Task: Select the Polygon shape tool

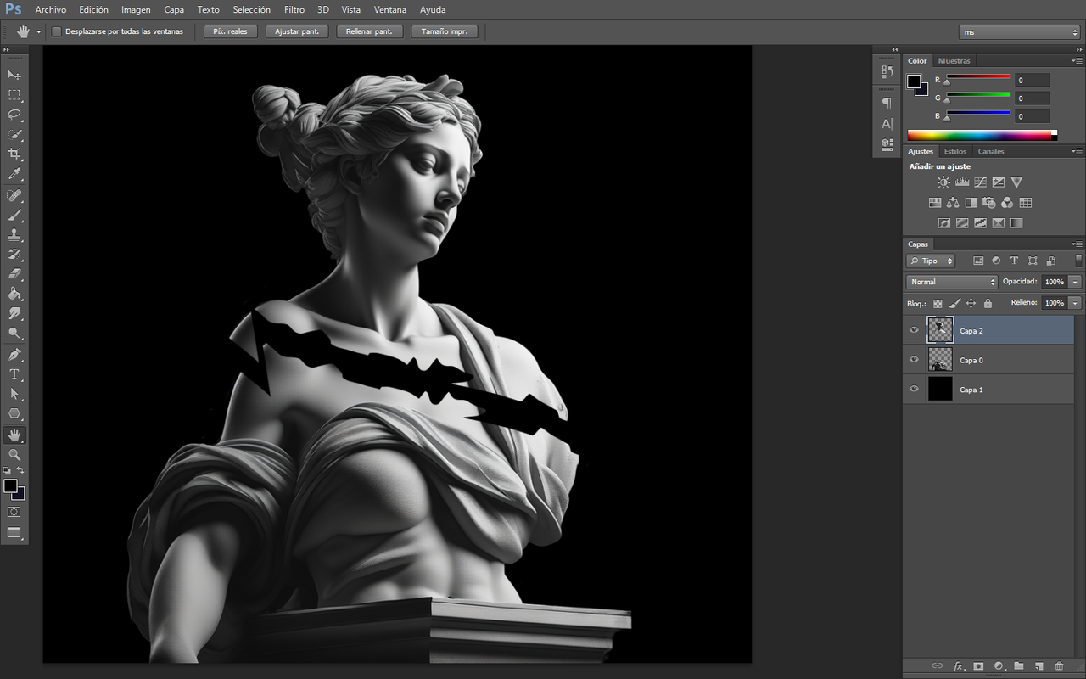Action: click(x=14, y=413)
